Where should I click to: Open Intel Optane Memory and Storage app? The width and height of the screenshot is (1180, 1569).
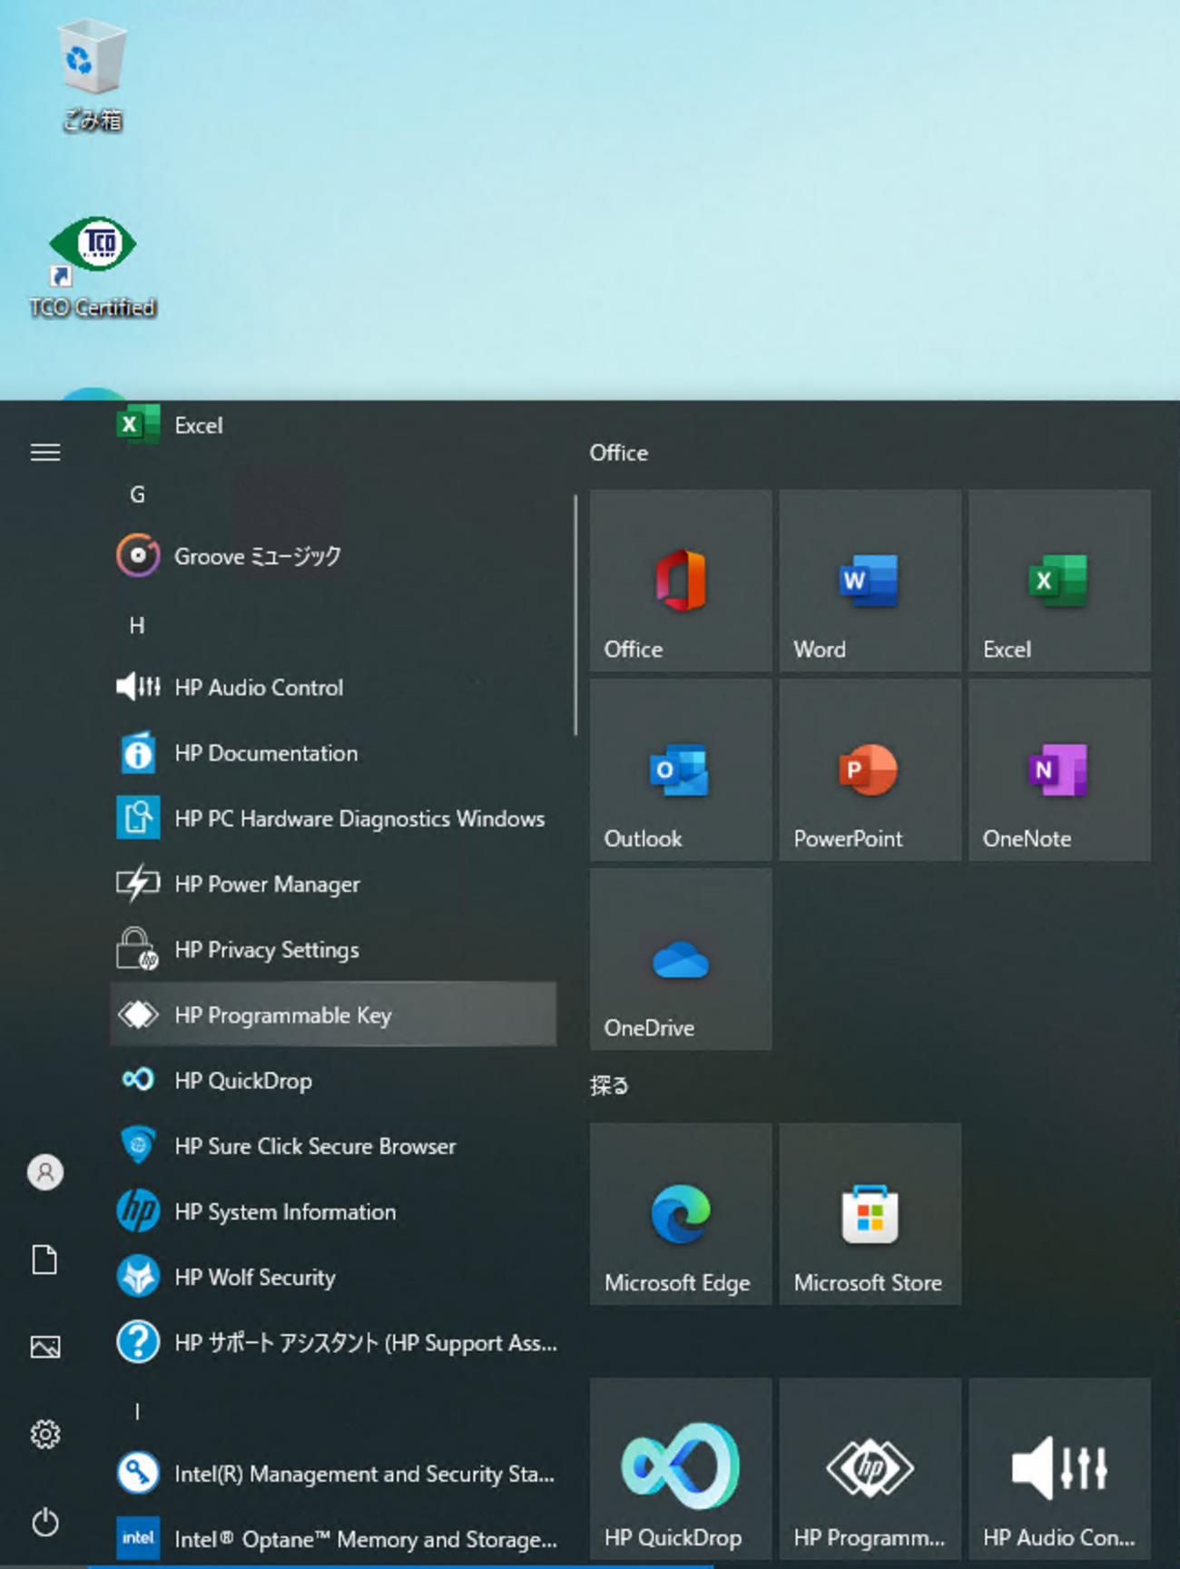(334, 1538)
